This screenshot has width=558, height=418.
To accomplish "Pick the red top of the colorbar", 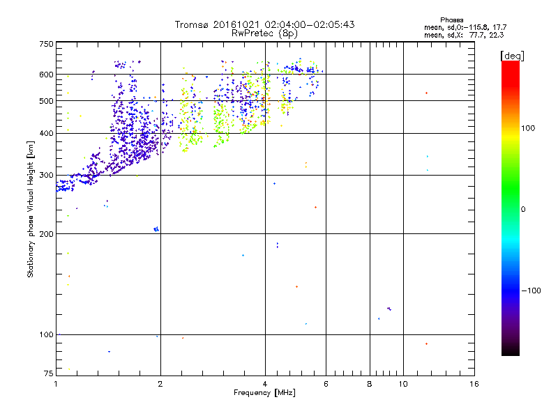I will (510, 65).
